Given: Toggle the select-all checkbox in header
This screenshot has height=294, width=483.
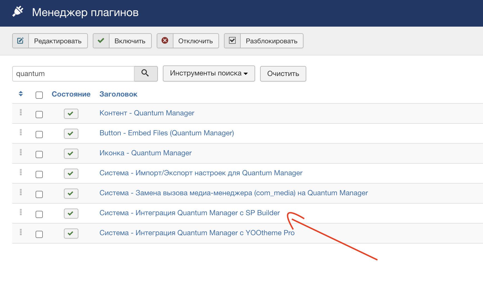Looking at the screenshot, I should point(39,95).
